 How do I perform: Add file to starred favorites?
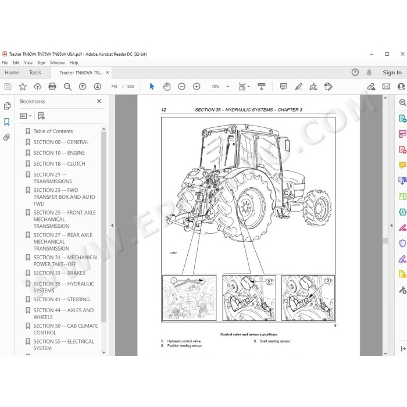23,87
